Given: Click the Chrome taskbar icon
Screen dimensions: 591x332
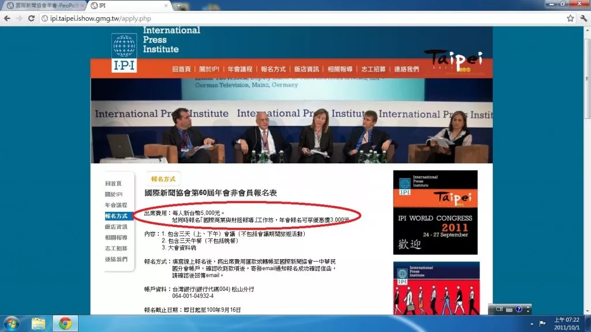Looking at the screenshot, I should pos(65,324).
